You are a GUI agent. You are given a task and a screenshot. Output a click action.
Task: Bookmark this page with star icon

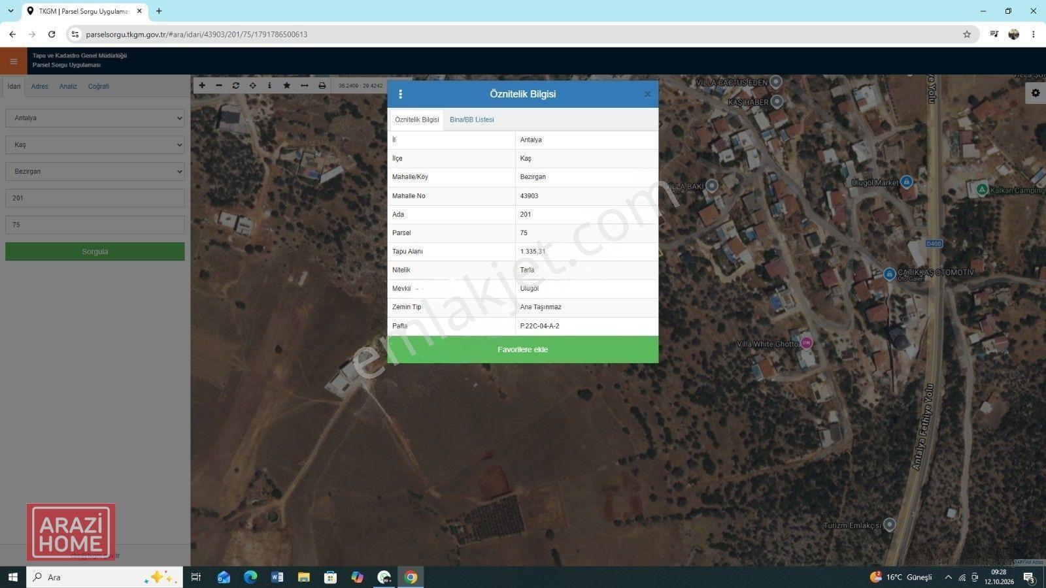[967, 34]
